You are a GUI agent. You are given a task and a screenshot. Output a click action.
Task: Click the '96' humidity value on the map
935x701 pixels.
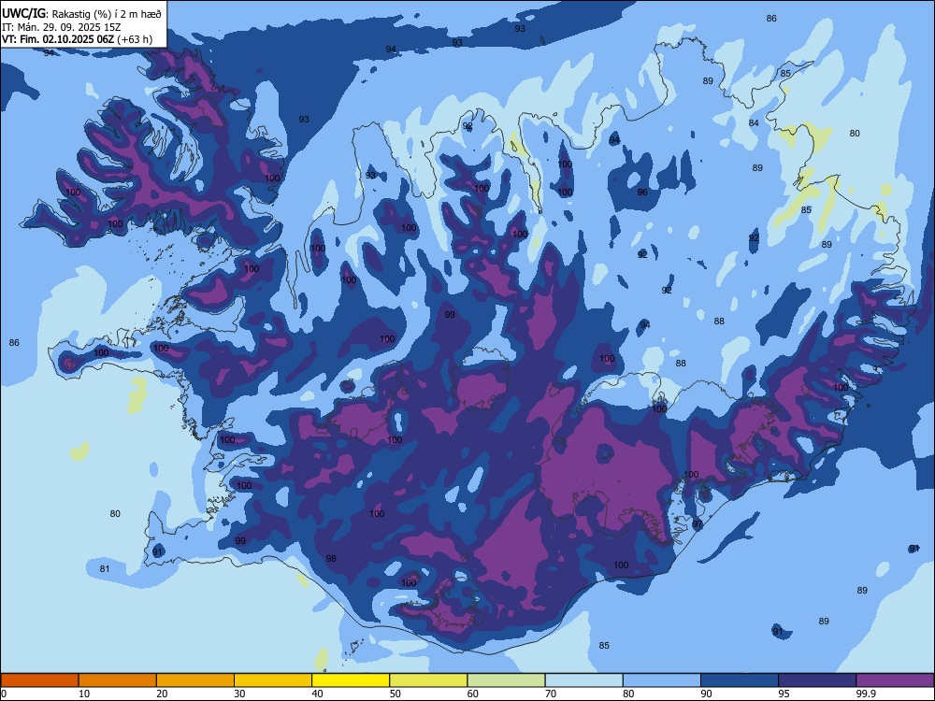coord(642,192)
